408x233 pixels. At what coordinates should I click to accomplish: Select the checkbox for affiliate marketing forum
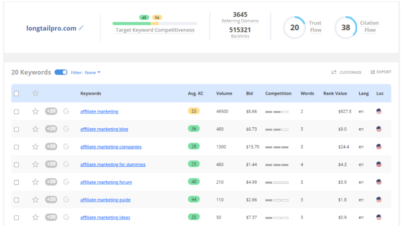17,182
